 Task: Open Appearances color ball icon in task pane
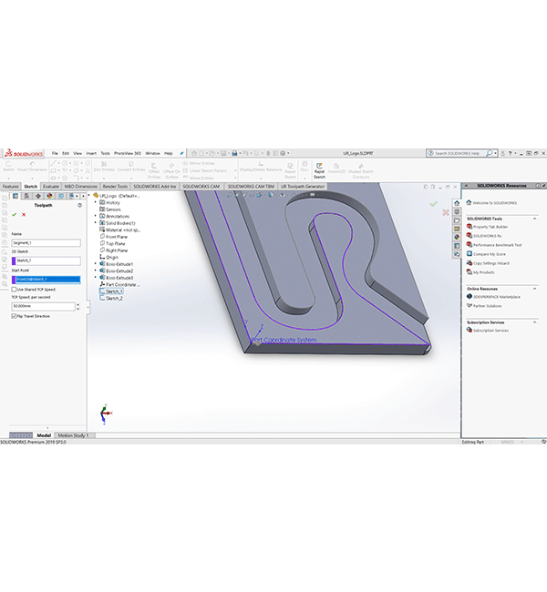[457, 237]
